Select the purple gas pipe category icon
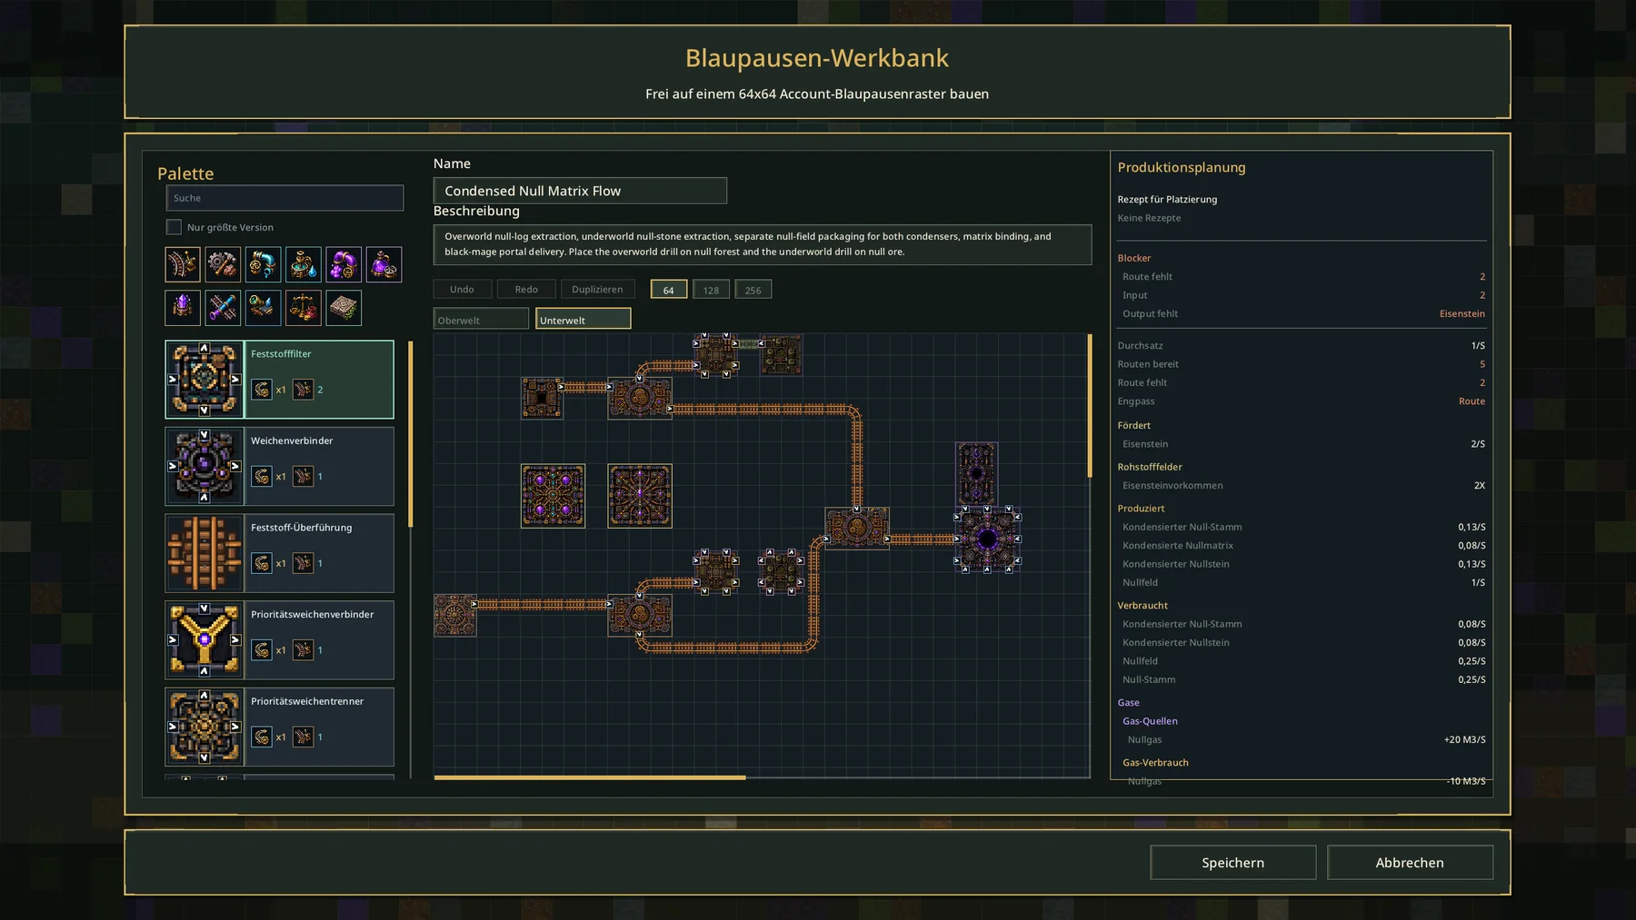The width and height of the screenshot is (1636, 920). (x=344, y=264)
